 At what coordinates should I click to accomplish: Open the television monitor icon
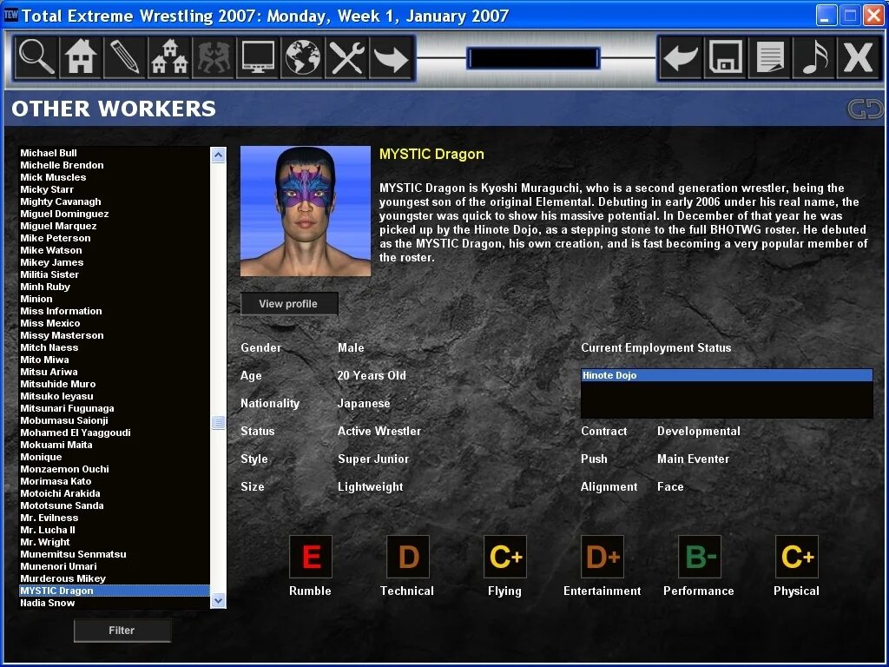pos(258,57)
